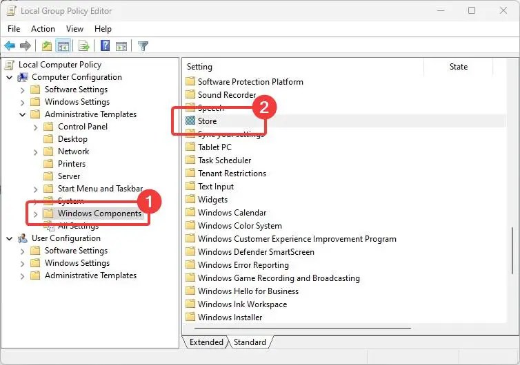Select the Tenant Restrictions folder
This screenshot has height=365, width=520.
(x=232, y=174)
